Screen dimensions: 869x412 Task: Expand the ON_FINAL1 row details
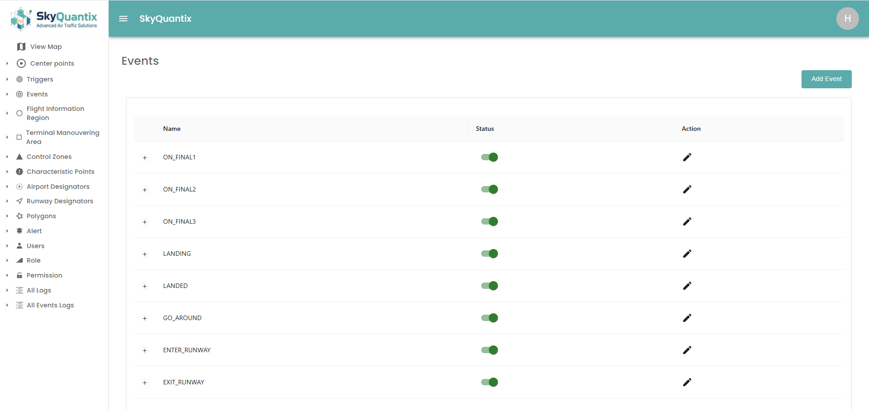point(145,158)
